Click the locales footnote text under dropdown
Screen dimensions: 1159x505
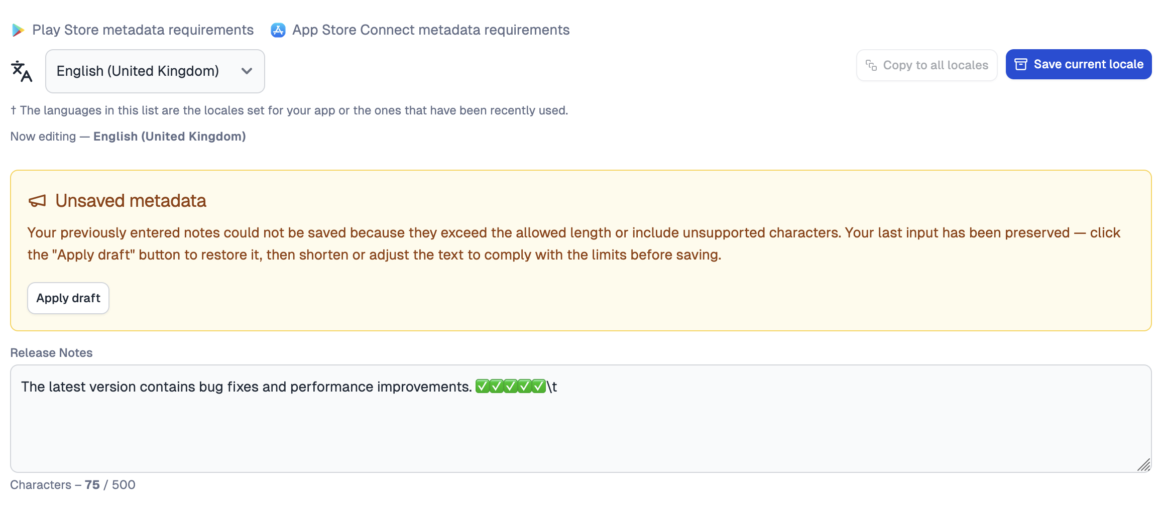[x=289, y=110]
